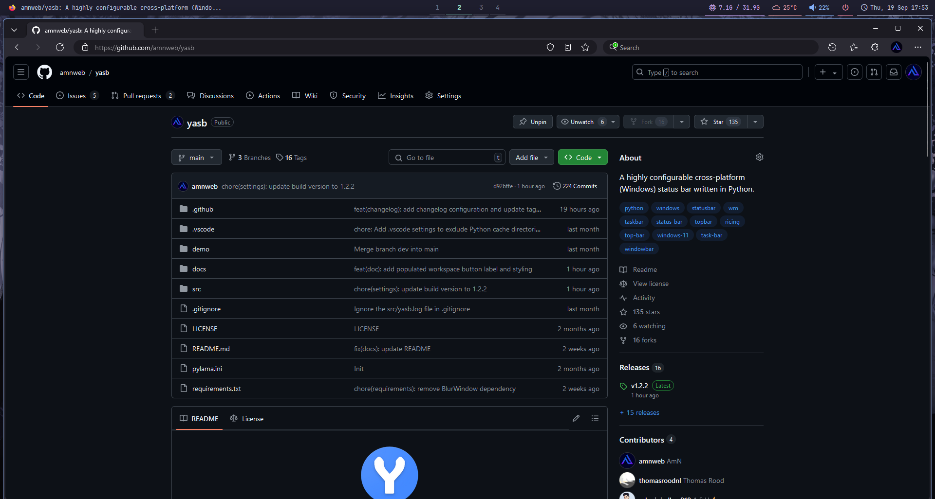Open the browser overflow menu dots
The image size is (935, 499).
(917, 47)
